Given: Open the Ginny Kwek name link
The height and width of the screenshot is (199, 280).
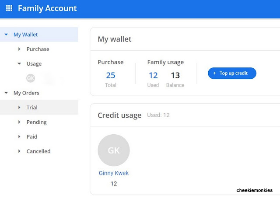Looking at the screenshot, I should [x=114, y=173].
